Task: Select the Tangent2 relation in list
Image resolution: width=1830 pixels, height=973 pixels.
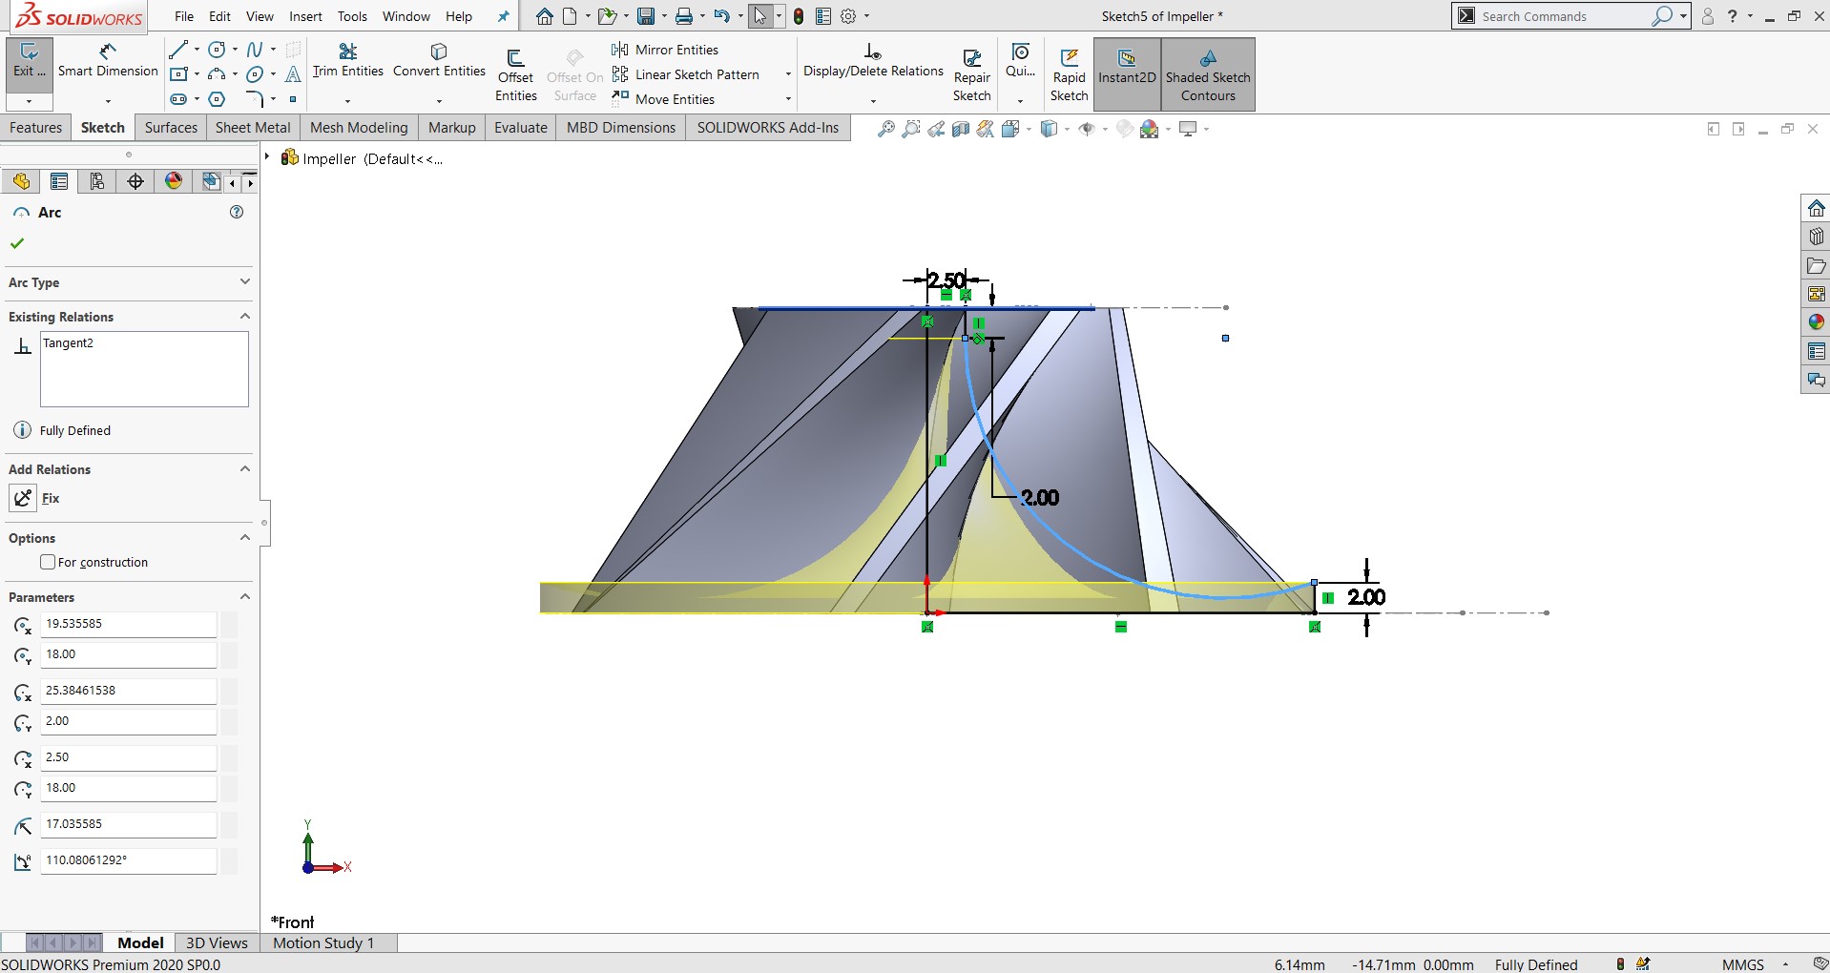Action: coord(68,343)
